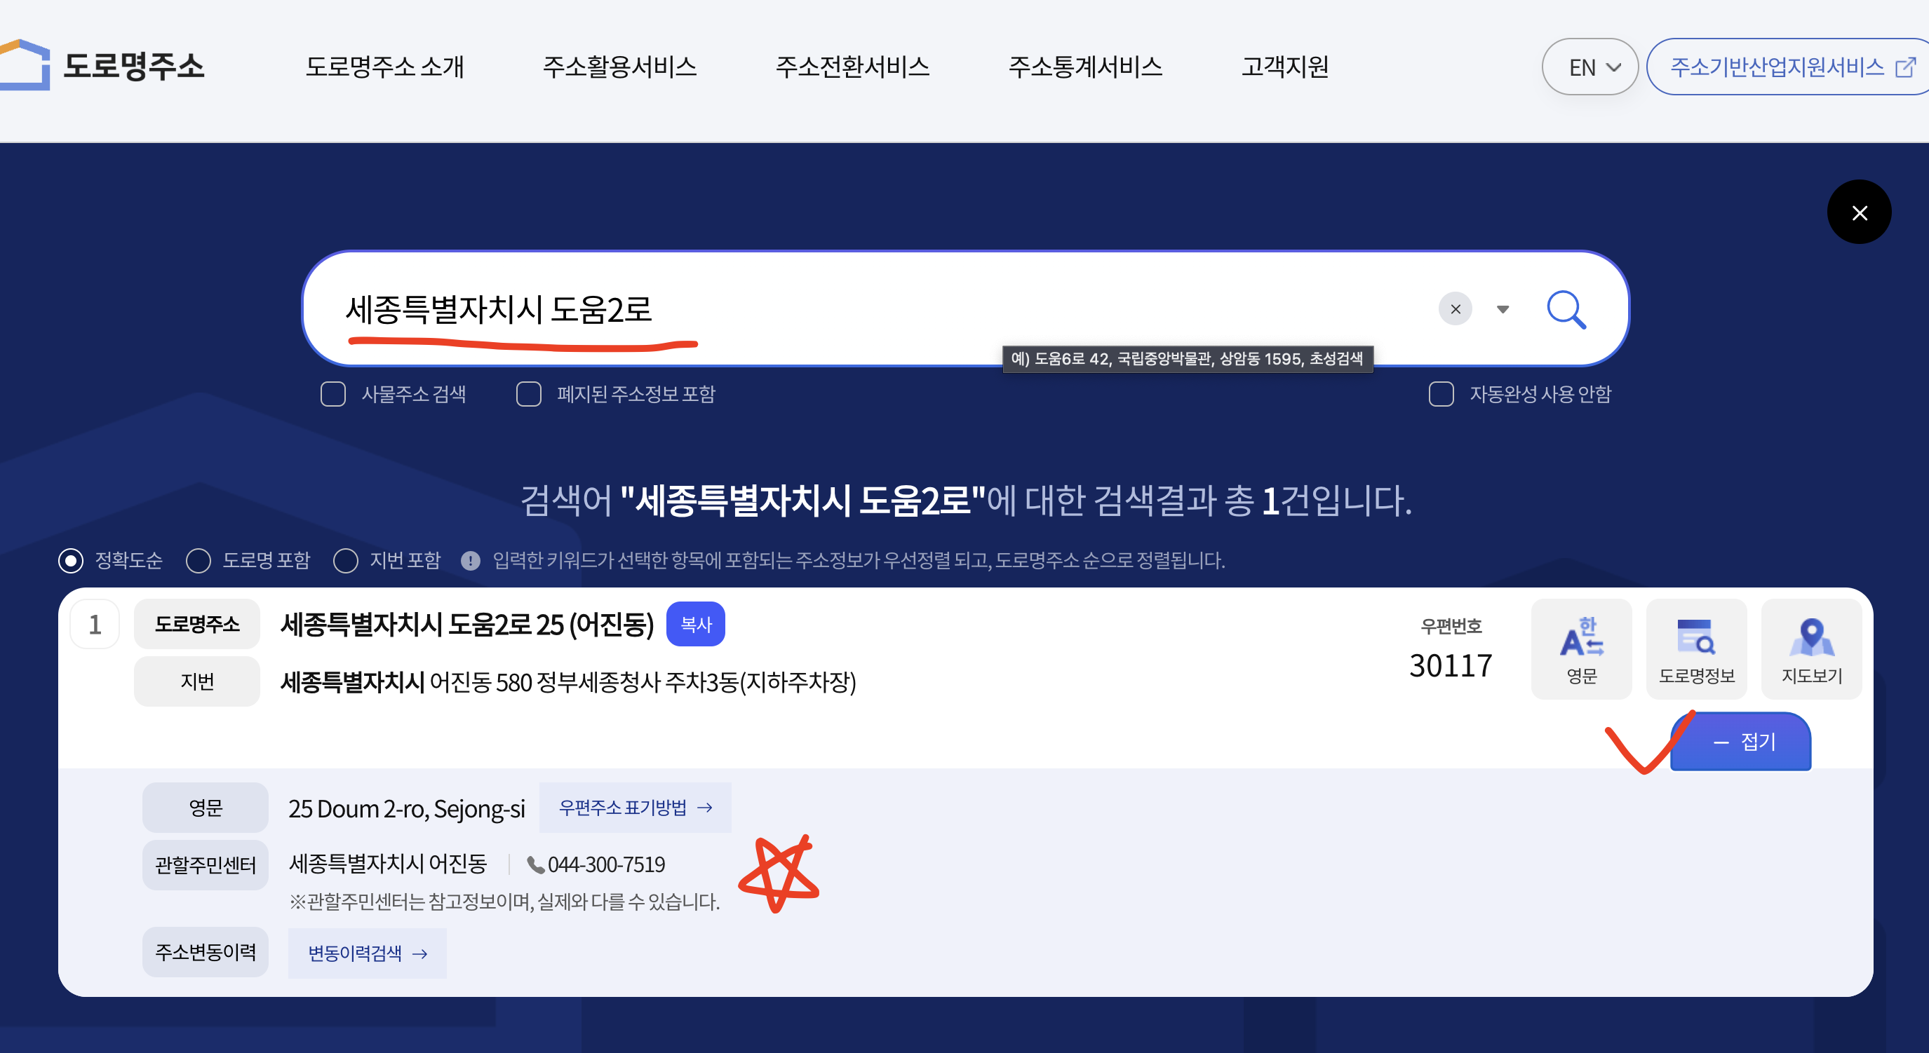The width and height of the screenshot is (1929, 1053).
Task: Check 폐지된 주소정보 포함 option
Action: click(x=529, y=395)
